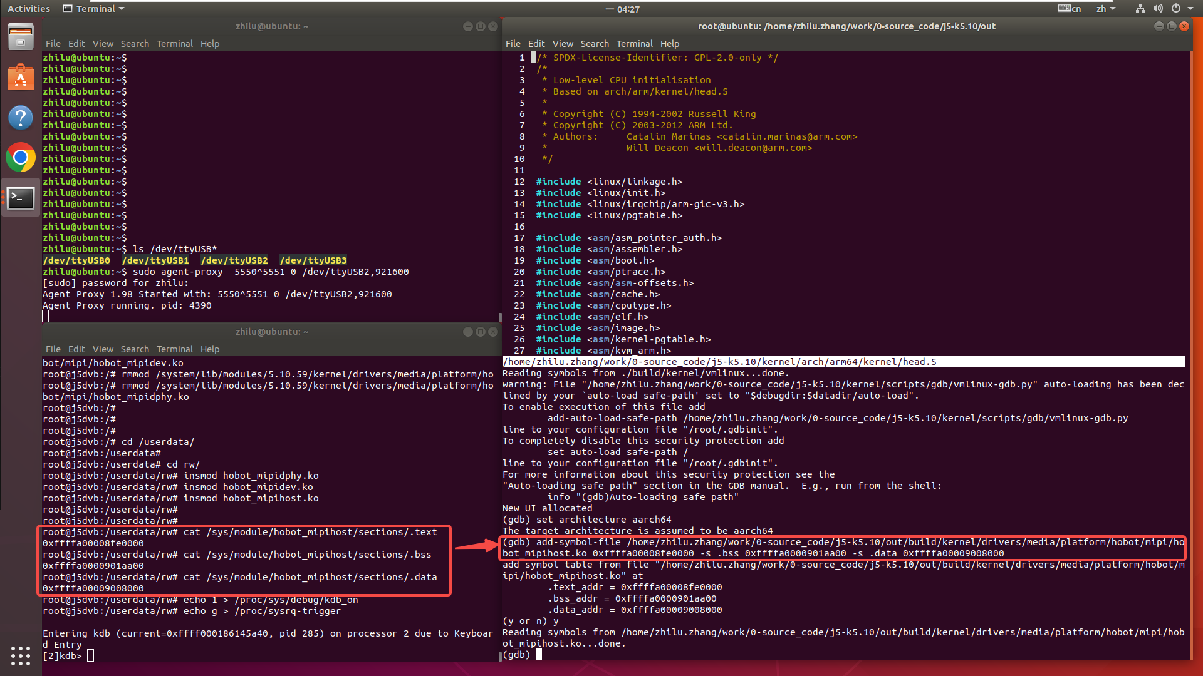Open File menu in root@ubuntu terminal
This screenshot has width=1203, height=676.
[513, 44]
